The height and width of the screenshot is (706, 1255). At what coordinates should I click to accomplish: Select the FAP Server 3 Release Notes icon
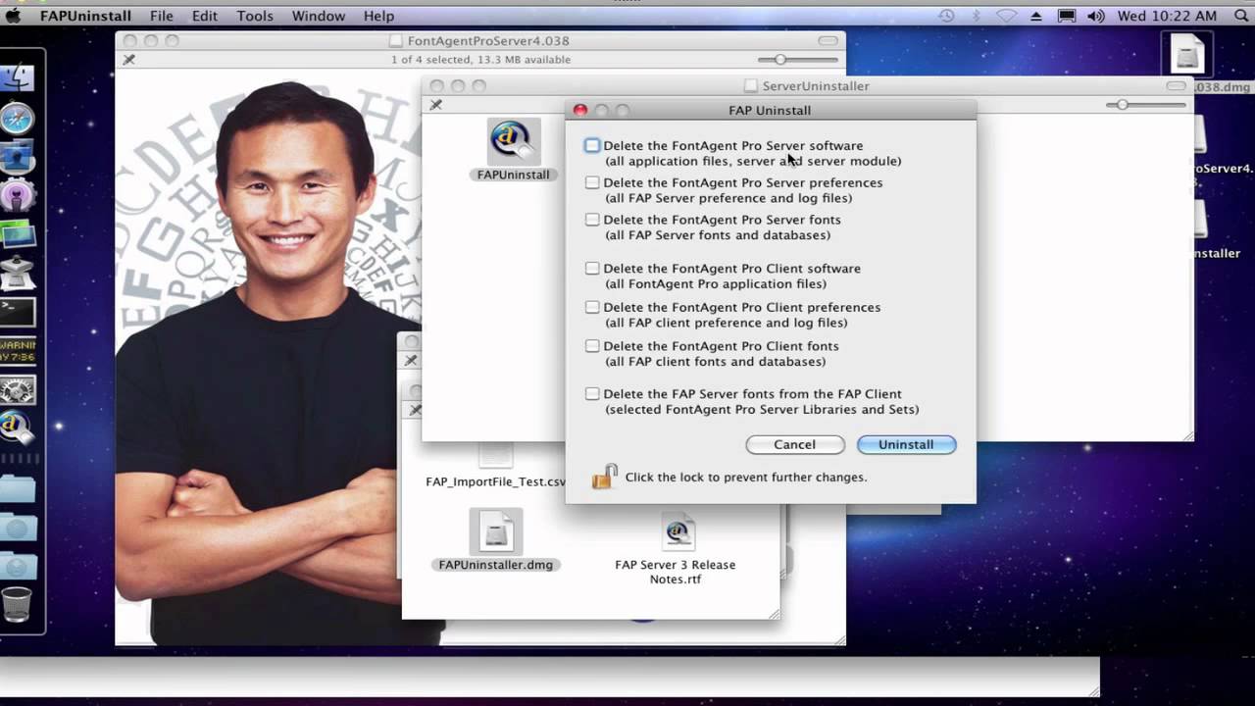click(x=677, y=532)
